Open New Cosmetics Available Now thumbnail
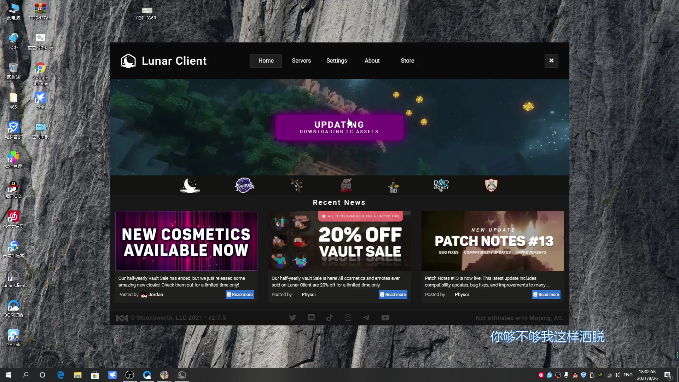Screen dimensions: 679x382 tap(186, 241)
